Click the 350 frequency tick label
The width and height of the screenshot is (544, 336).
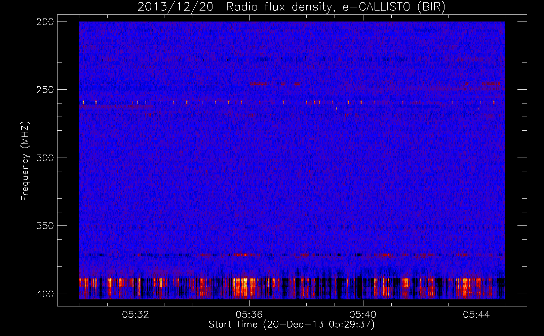pos(45,225)
